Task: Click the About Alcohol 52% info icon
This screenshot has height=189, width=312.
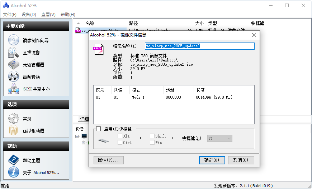Action: pyautogui.click(x=14, y=172)
